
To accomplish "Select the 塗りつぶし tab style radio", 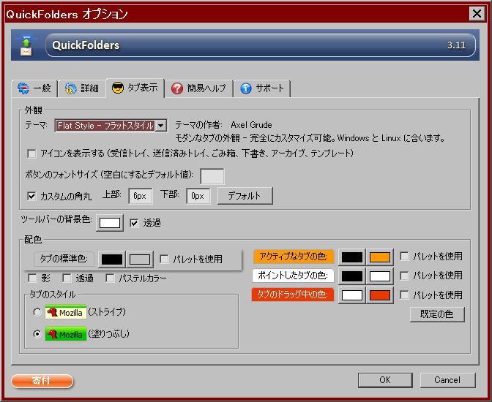I will (x=37, y=334).
